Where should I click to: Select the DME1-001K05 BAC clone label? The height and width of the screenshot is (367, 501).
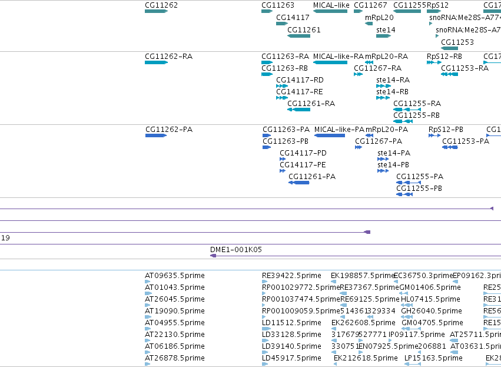click(x=236, y=250)
